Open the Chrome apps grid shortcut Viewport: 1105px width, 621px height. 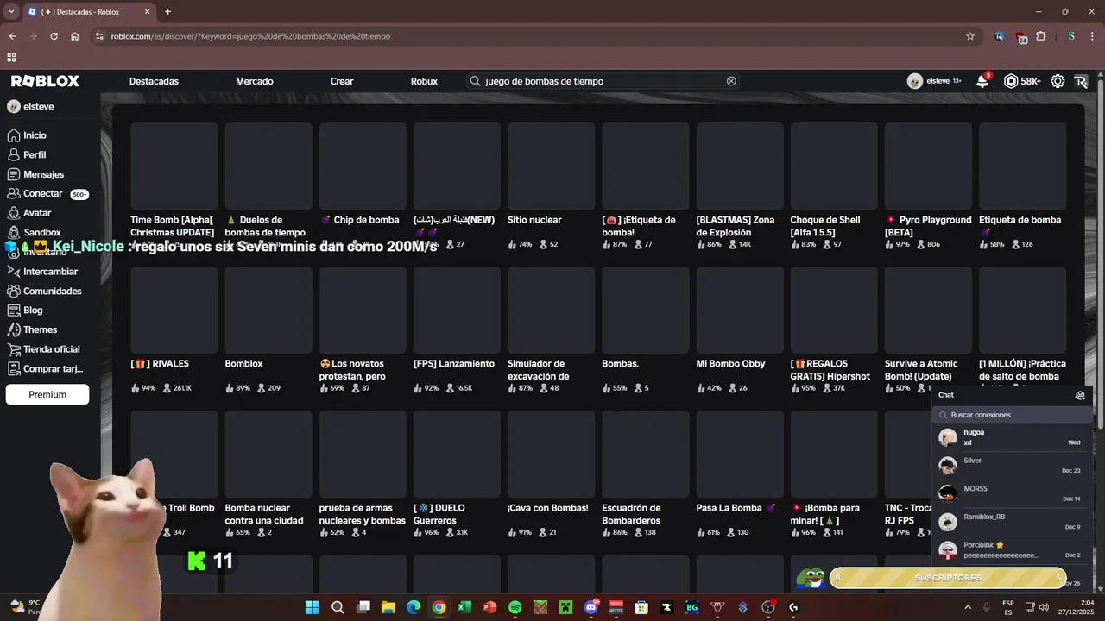tap(11, 58)
